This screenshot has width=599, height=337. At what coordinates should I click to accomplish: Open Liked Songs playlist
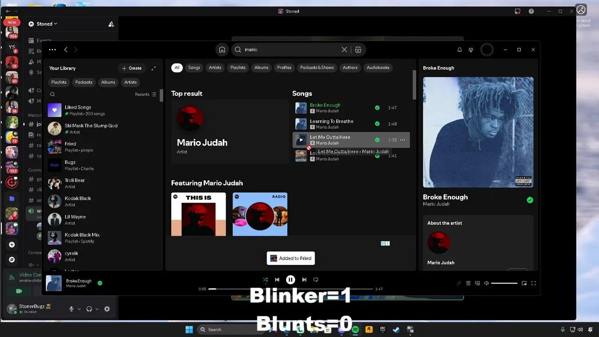pyautogui.click(x=103, y=110)
